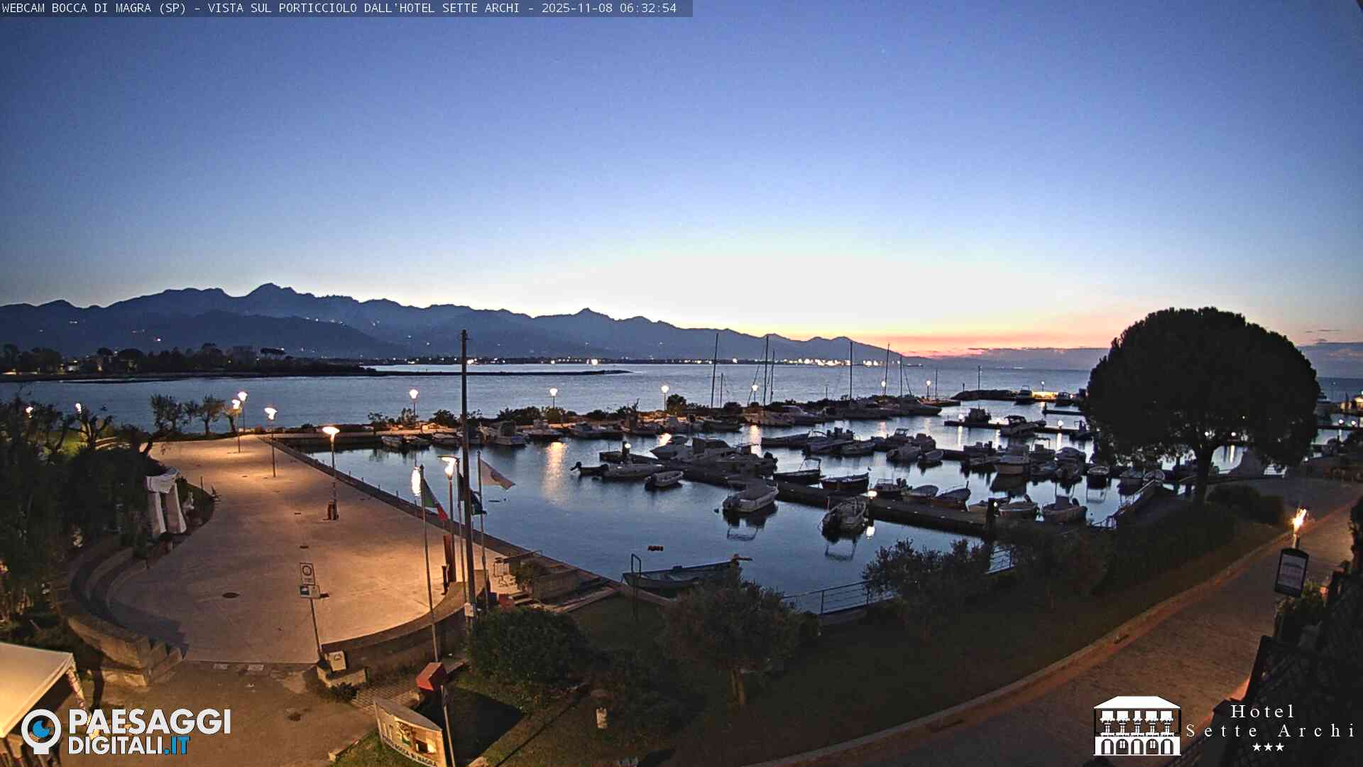Click the framed notice board beside the right lamp
Screen dimensions: 1363x767
[1291, 572]
